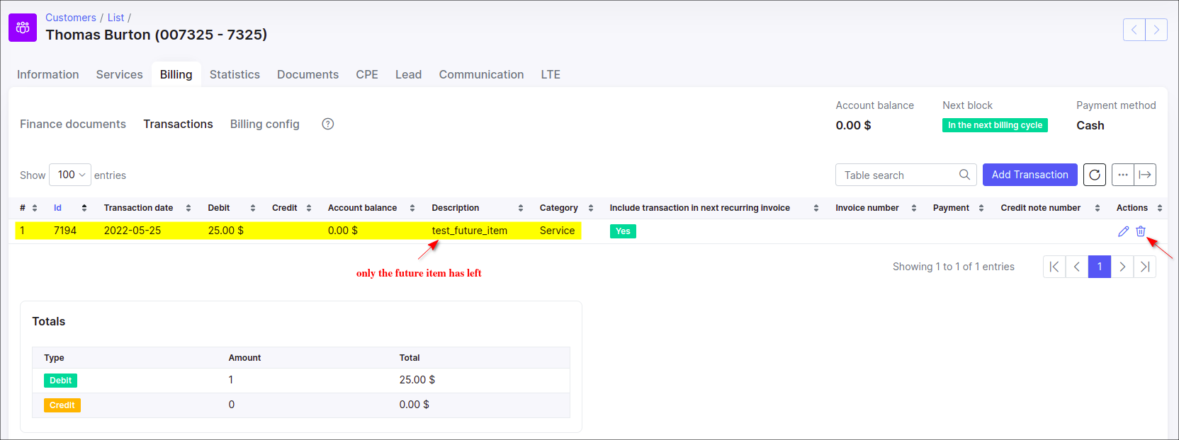
Task: Open the Show 100 entries dropdown
Action: pyautogui.click(x=70, y=175)
